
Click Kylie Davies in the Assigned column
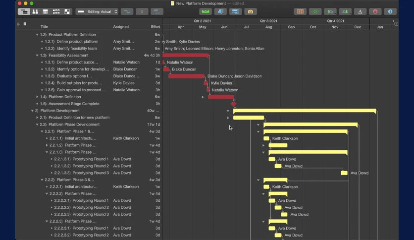[x=124, y=83]
